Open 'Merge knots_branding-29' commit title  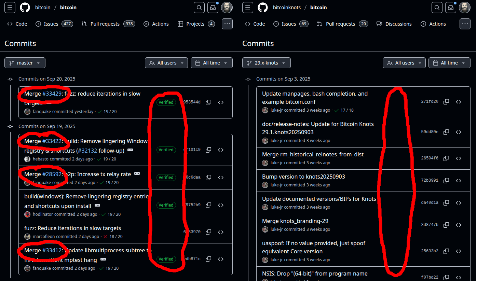pos(295,221)
